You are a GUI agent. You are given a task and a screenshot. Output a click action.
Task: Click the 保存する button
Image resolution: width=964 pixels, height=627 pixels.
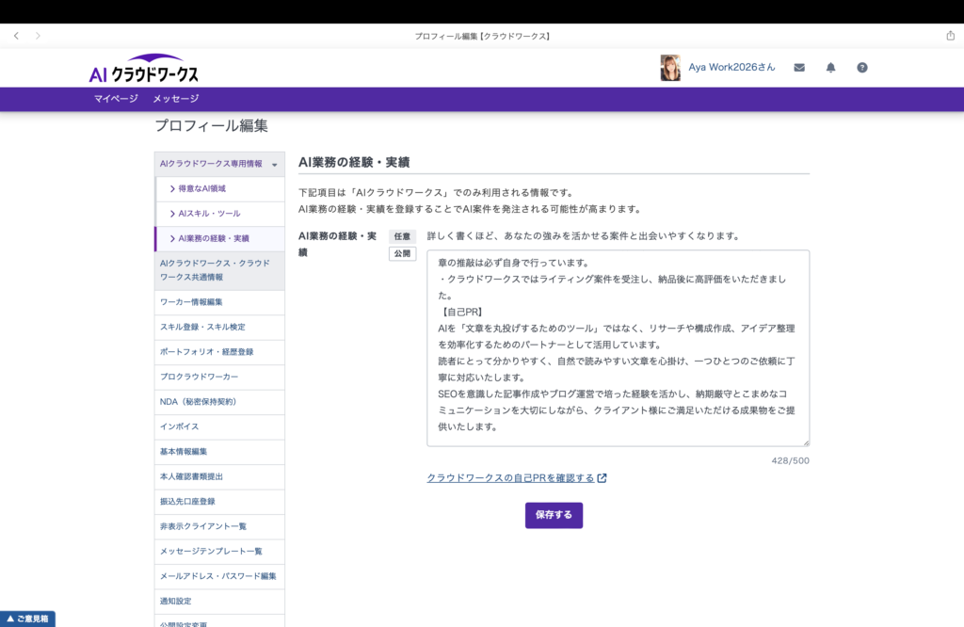click(554, 515)
